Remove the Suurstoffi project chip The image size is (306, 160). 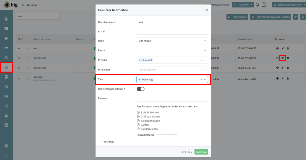tap(140, 60)
